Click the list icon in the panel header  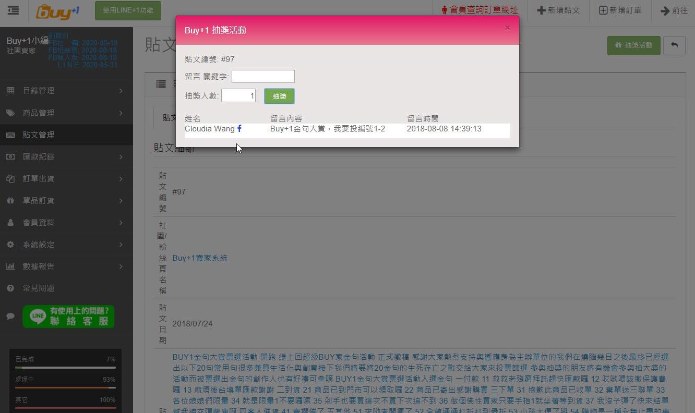point(161,84)
